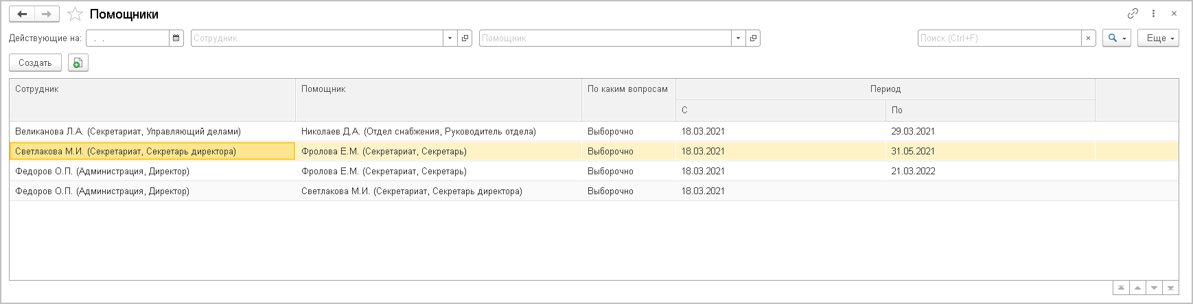Image resolution: width=1193 pixels, height=304 pixels.
Task: Jump to the first row of the list
Action: point(1121,288)
